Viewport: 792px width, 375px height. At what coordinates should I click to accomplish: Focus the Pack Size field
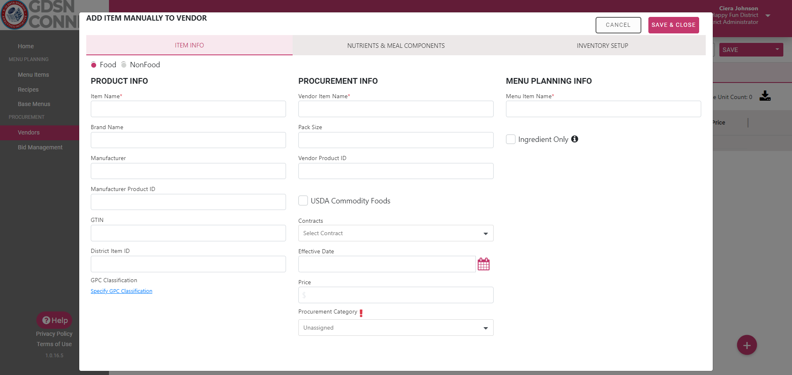396,140
